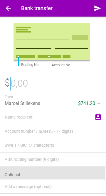Click the Optional section header
106x196 pixels.
53,173
